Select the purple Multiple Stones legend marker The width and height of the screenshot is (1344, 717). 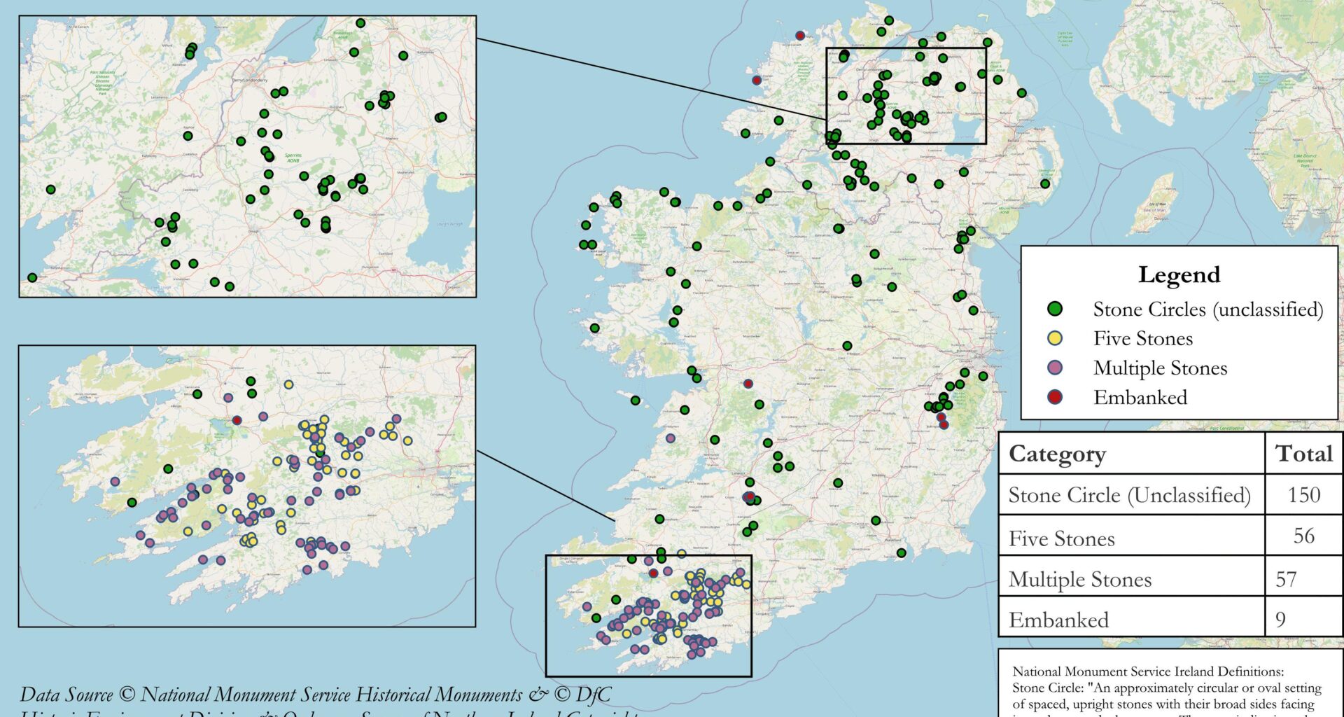pyautogui.click(x=1056, y=368)
